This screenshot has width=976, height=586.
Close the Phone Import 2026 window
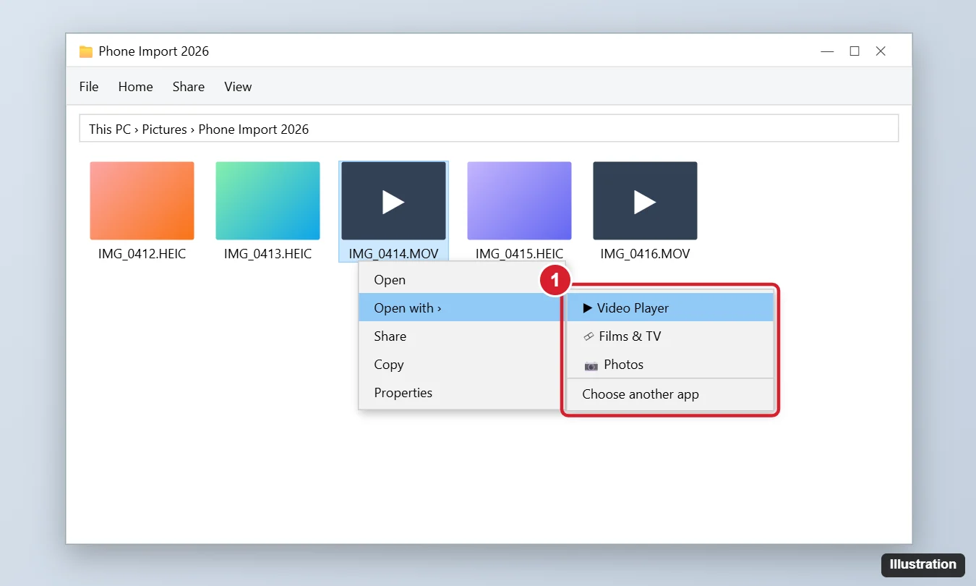tap(881, 51)
